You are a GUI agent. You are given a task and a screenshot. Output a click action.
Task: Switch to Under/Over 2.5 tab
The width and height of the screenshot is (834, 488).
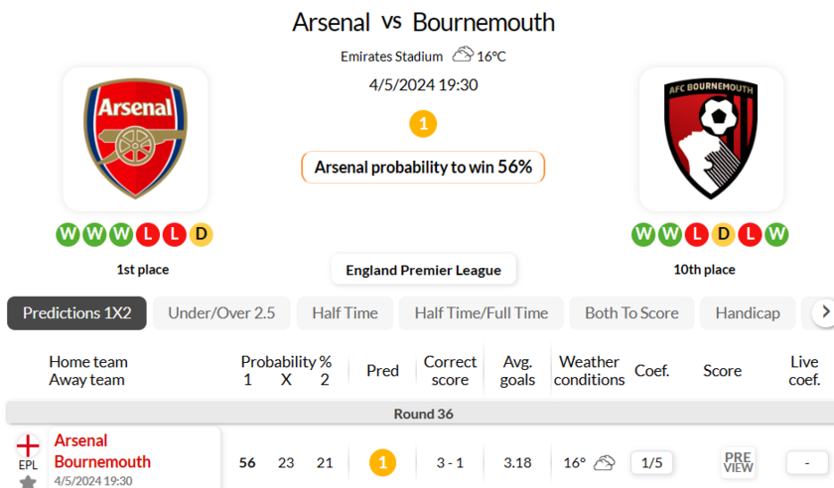point(221,313)
